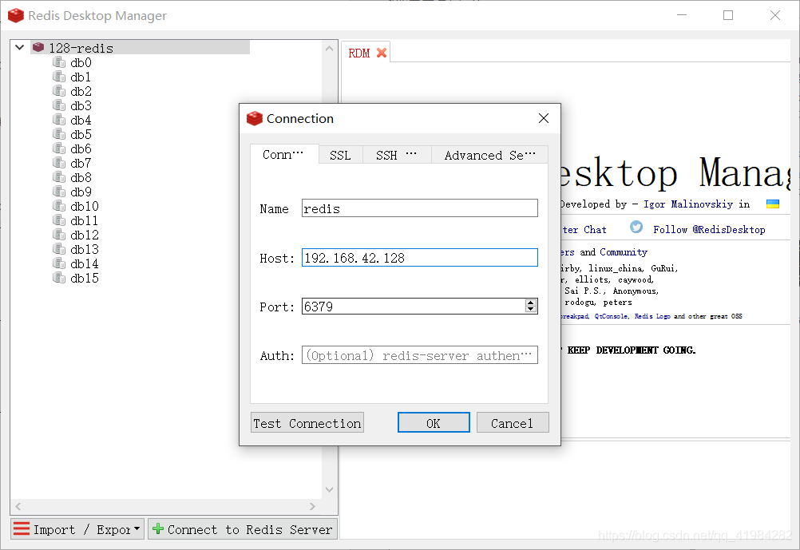800x550 pixels.
Task: Click the horizontal scroll-left arrow
Action: pyautogui.click(x=18, y=506)
